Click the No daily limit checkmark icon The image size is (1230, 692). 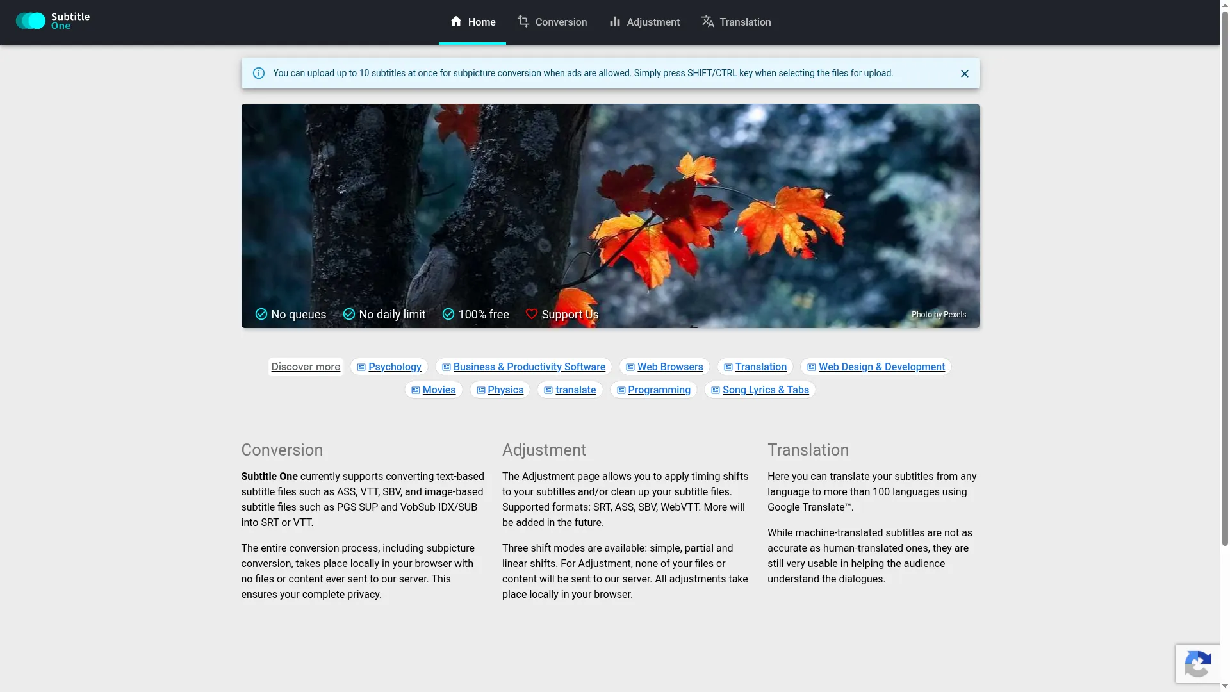tap(349, 314)
